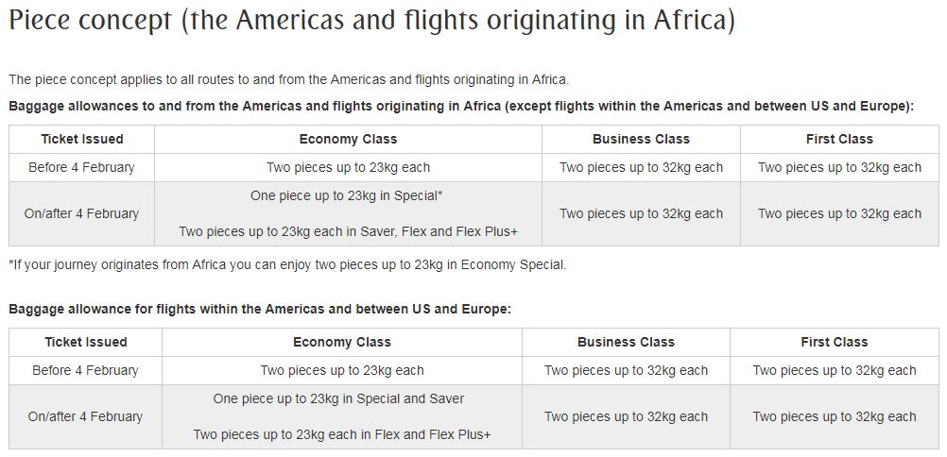947x457 pixels.
Task: Click the first table's bold caption about Africa
Action: (461, 107)
